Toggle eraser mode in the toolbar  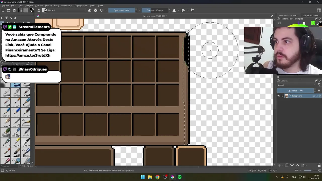pos(89,10)
